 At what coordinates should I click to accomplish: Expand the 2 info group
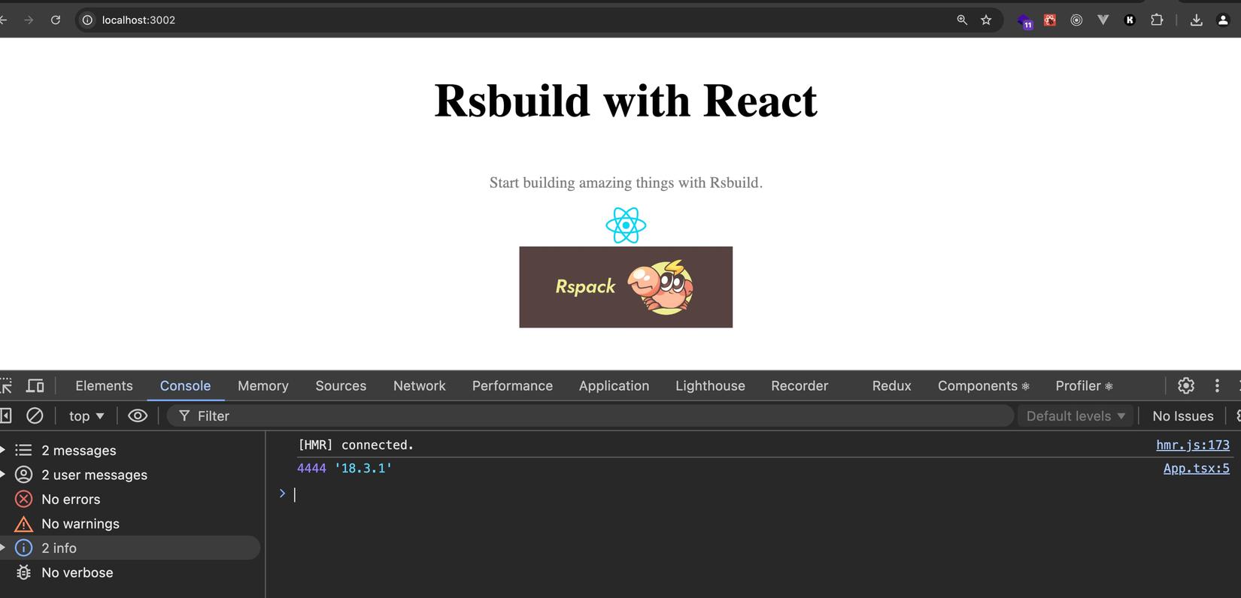pos(4,548)
